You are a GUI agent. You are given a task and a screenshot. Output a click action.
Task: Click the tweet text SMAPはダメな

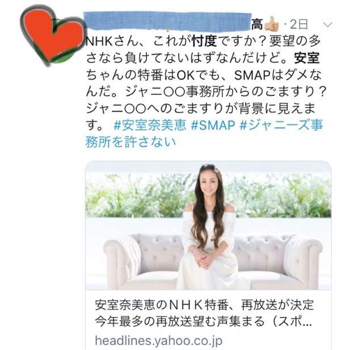[x=278, y=75]
